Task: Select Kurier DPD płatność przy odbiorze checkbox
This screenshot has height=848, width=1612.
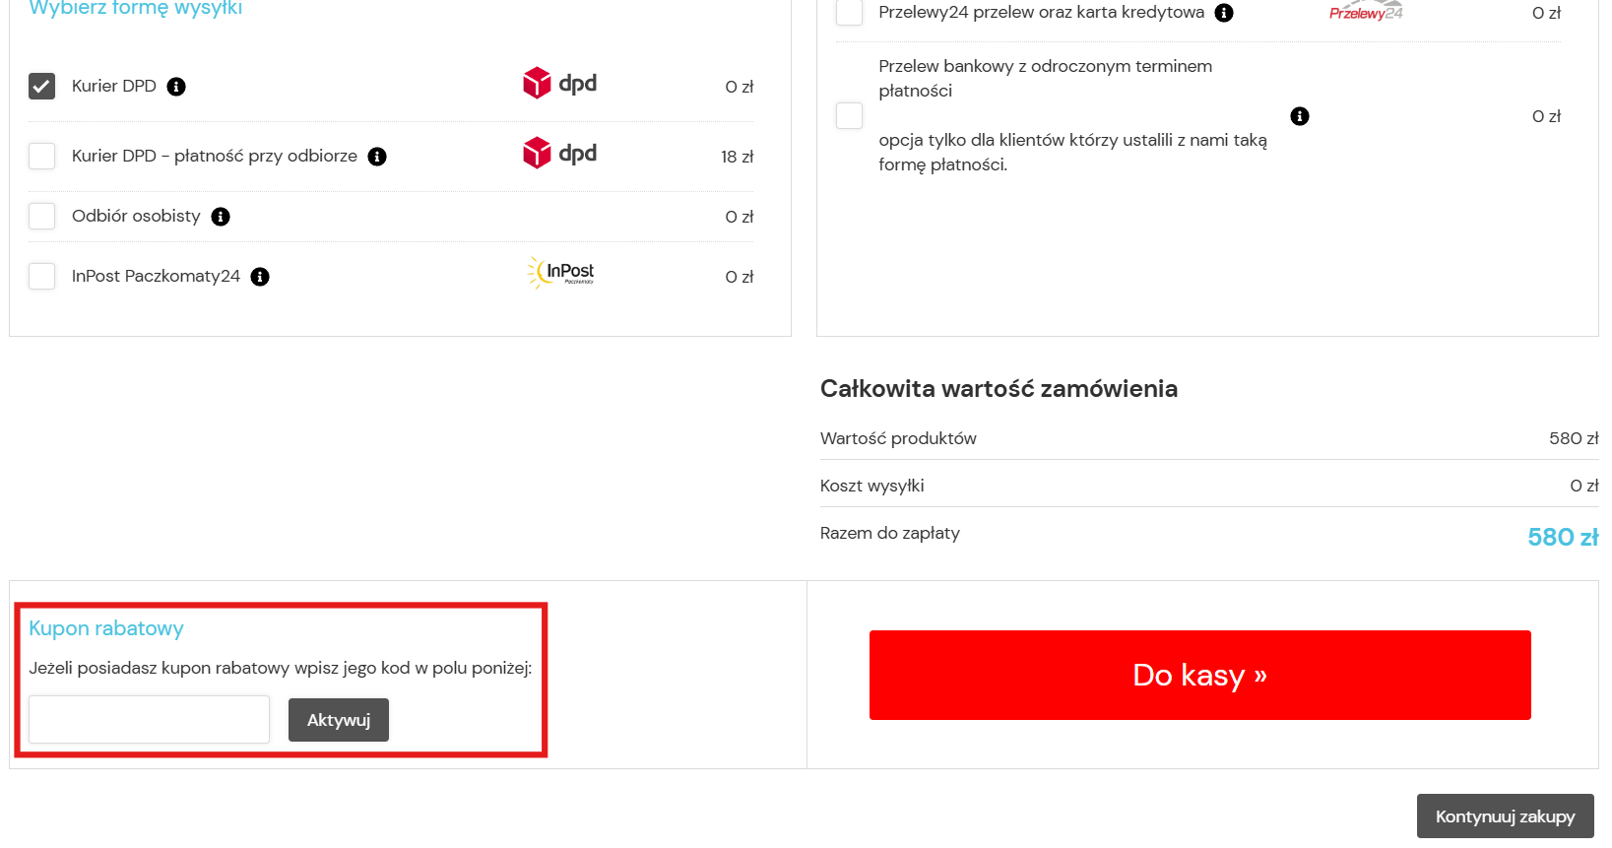Action: point(42,157)
